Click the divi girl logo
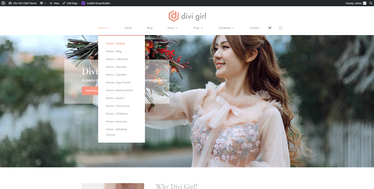This screenshot has width=374, height=189. 187,16
